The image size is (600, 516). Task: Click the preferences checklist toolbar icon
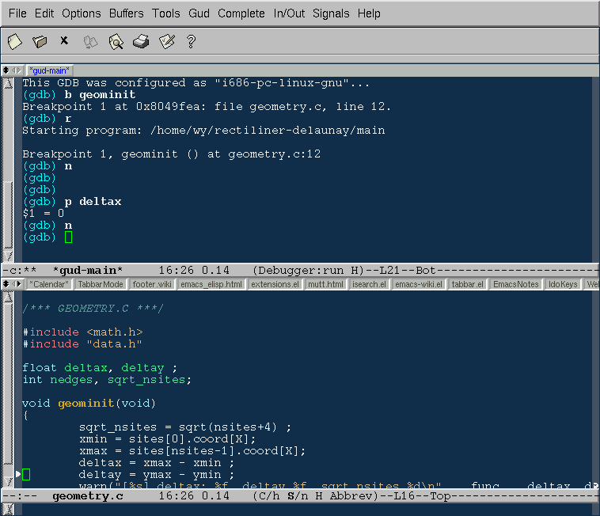pyautogui.click(x=166, y=41)
